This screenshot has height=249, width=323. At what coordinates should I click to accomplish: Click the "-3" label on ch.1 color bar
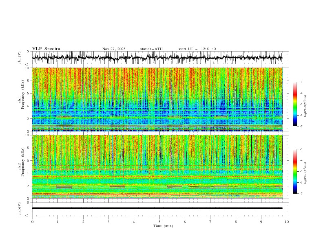301,82
